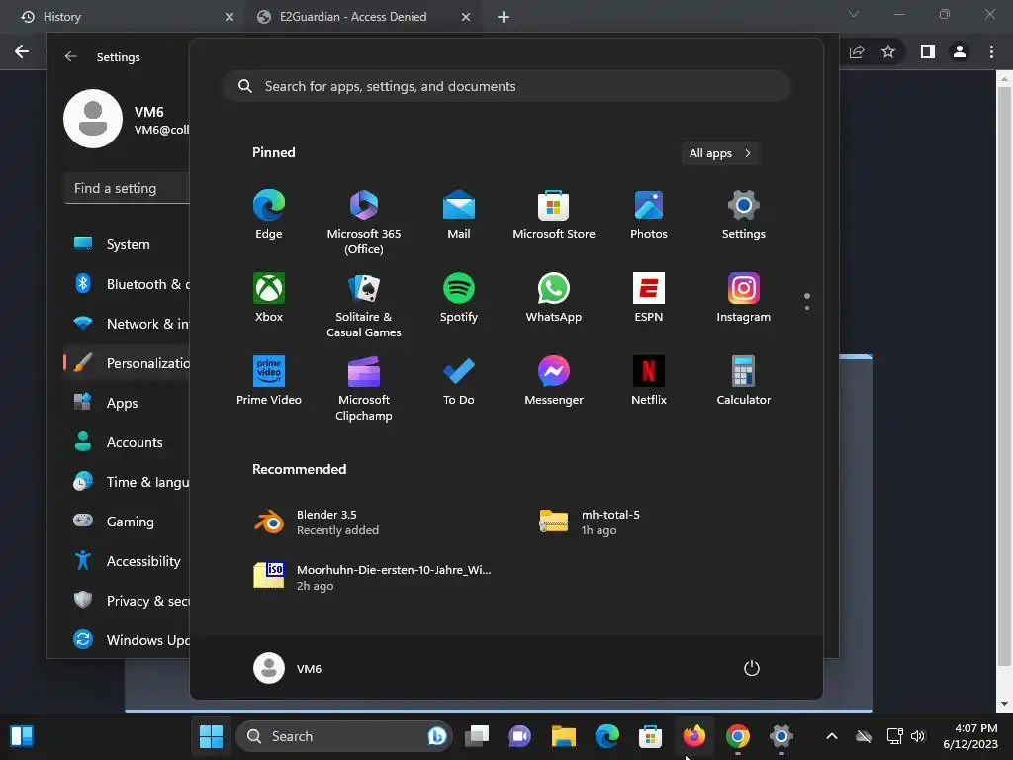1013x760 pixels.
Task: Open the Chat app on the taskbar
Action: (x=520, y=736)
